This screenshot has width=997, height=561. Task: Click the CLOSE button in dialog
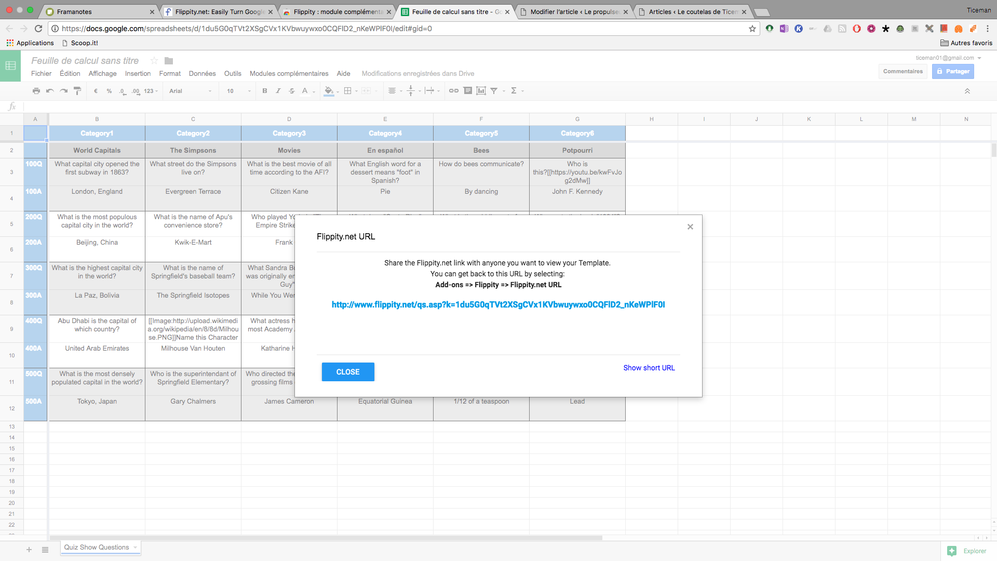(348, 372)
